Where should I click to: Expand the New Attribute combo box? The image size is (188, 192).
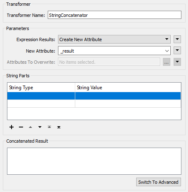click(x=167, y=51)
